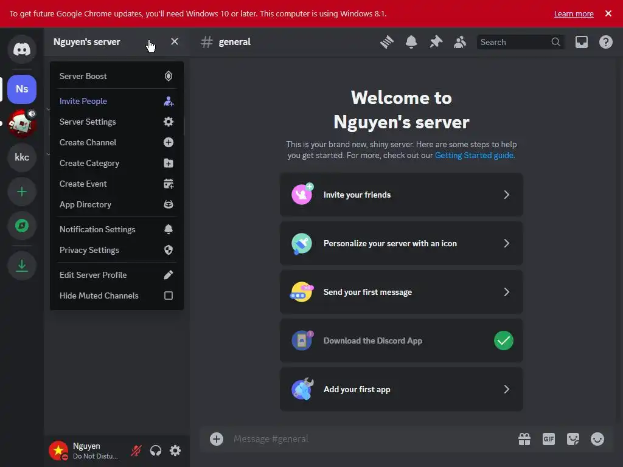The width and height of the screenshot is (623, 467).
Task: Select Create Event in menu
Action: tap(116, 184)
